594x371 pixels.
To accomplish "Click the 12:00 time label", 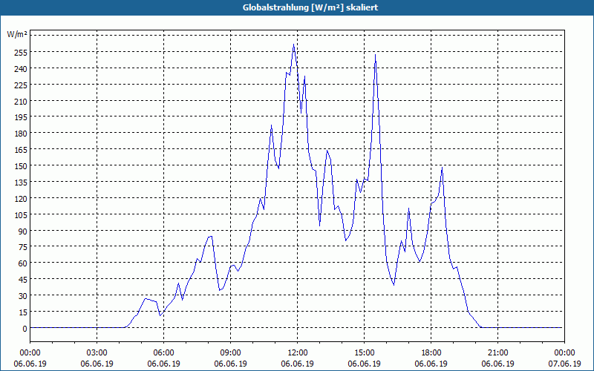I will (x=298, y=353).
